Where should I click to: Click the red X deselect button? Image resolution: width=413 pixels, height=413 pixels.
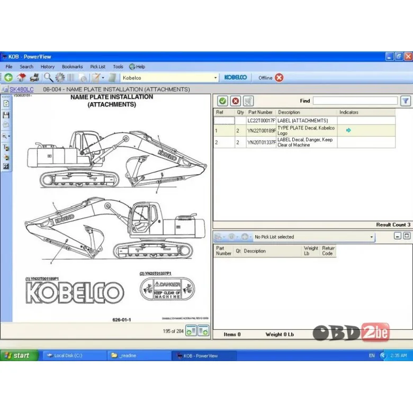click(236, 101)
